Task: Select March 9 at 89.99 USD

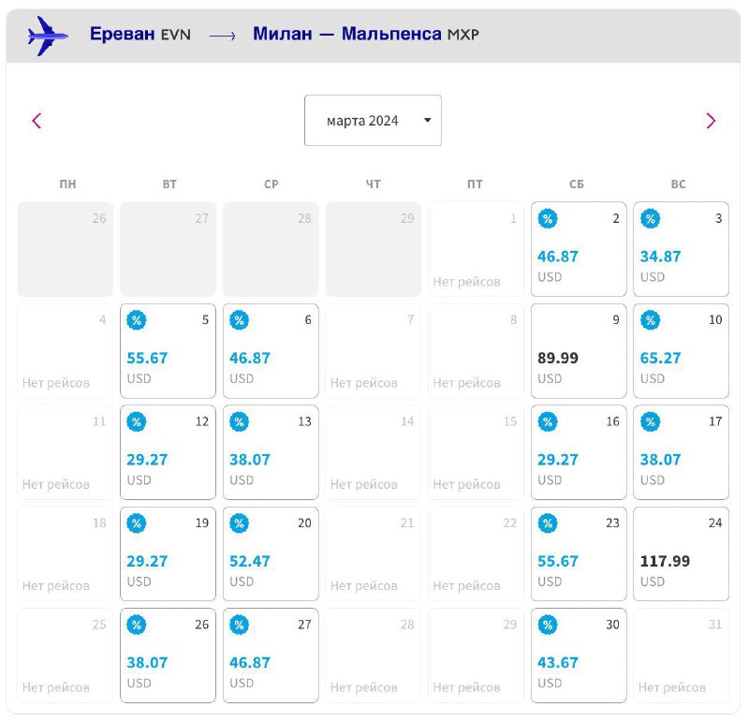Action: (x=579, y=351)
